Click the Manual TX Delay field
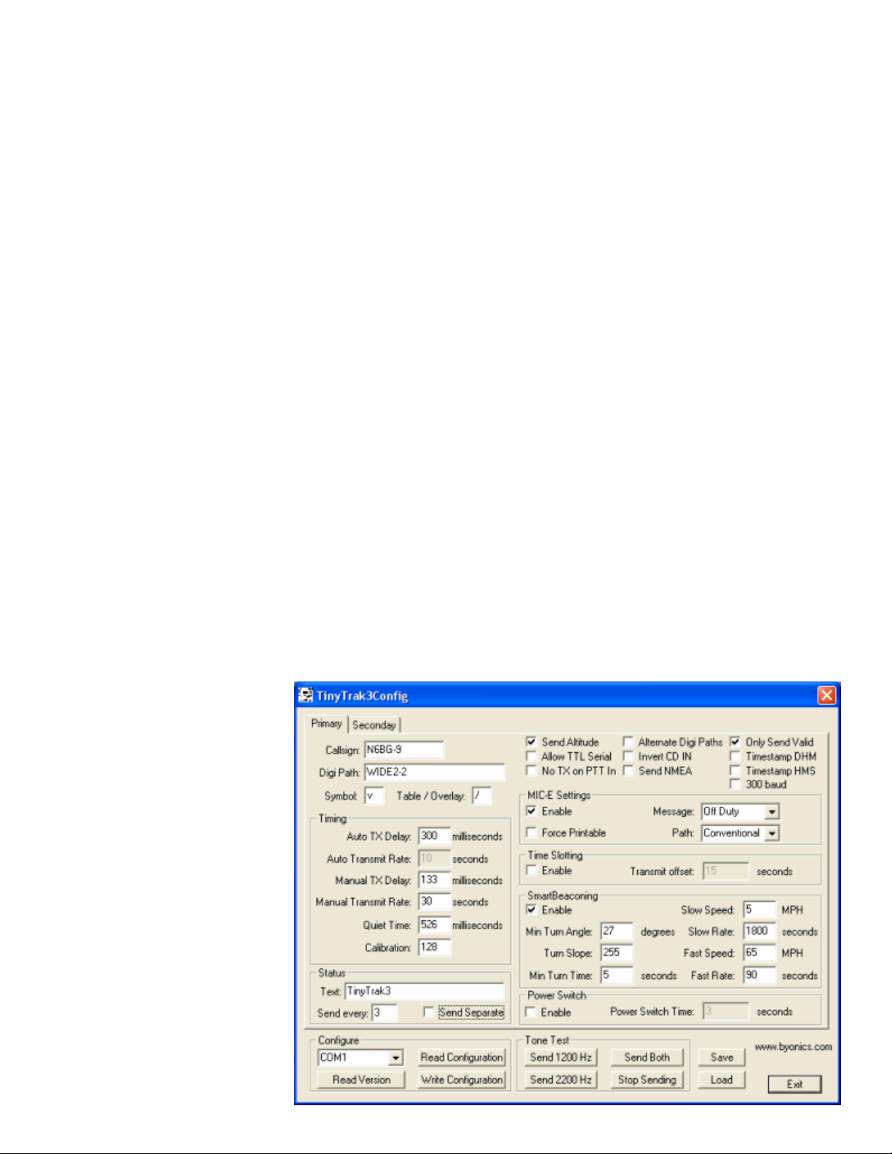This screenshot has height=1154, width=892. coord(434,880)
